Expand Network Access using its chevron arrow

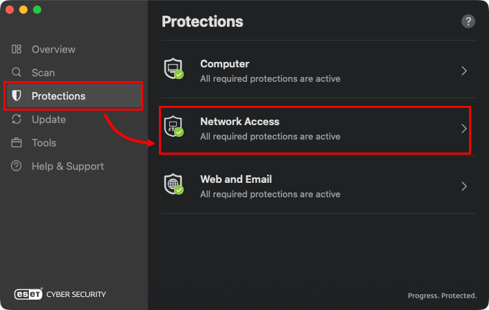(x=464, y=129)
